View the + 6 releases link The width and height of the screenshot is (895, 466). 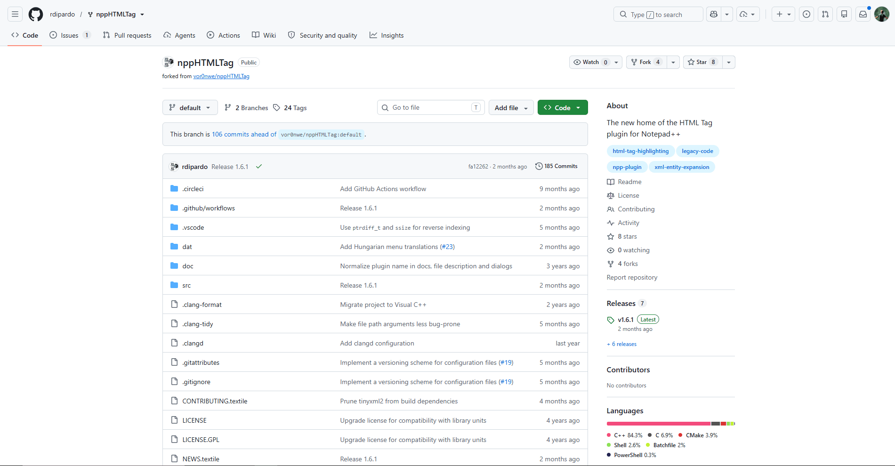[x=622, y=344]
